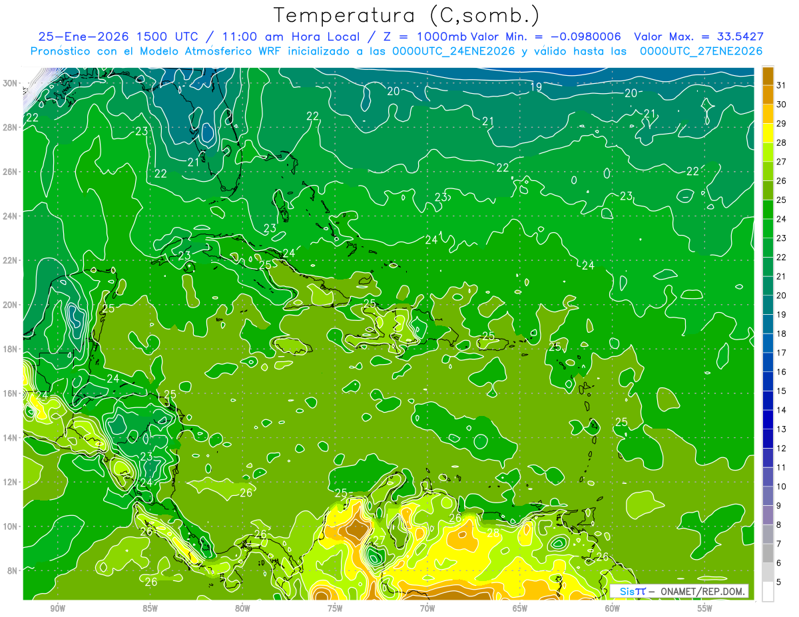Click the color scale label '12'
799x617 pixels.
(782, 448)
